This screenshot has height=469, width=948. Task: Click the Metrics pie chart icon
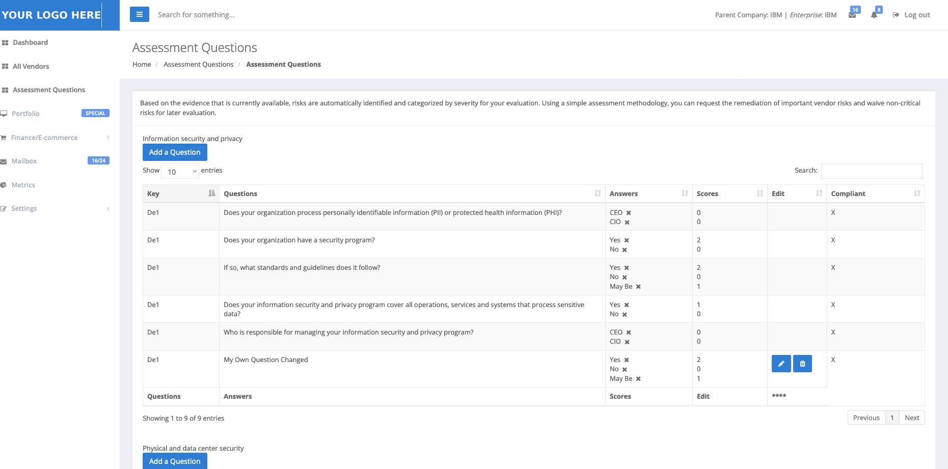(4, 185)
